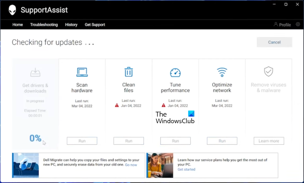Click the Optimize network title text
The width and height of the screenshot is (304, 183).
pos(222,87)
